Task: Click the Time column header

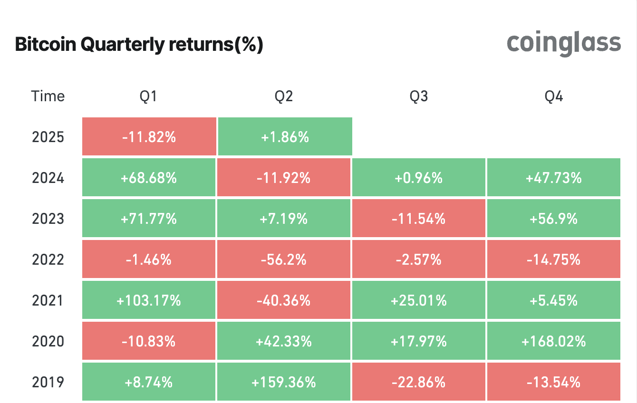Action: [x=48, y=96]
